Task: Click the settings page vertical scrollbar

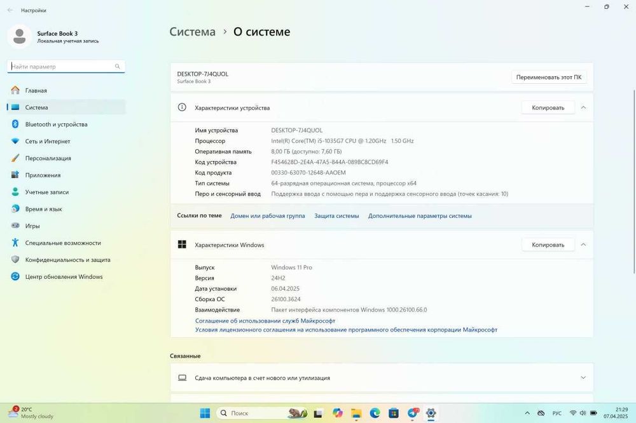Action: (x=633, y=182)
